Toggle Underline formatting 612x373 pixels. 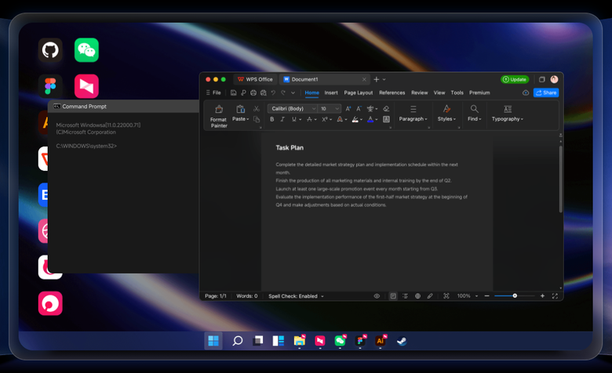[x=294, y=119]
